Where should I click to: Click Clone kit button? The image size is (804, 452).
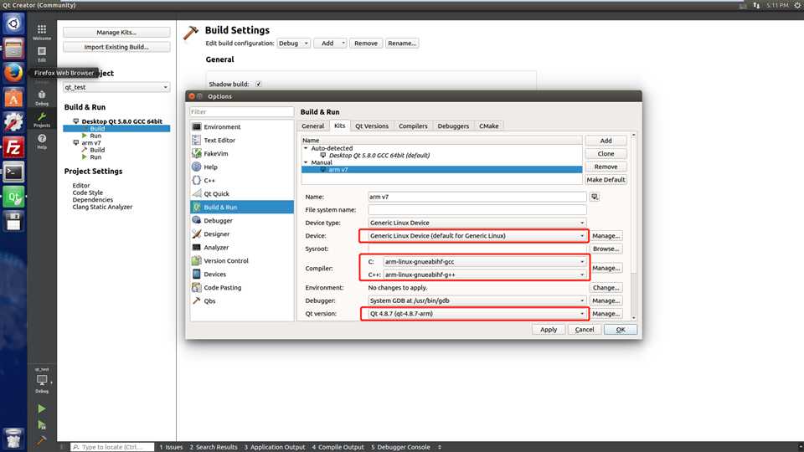[606, 154]
